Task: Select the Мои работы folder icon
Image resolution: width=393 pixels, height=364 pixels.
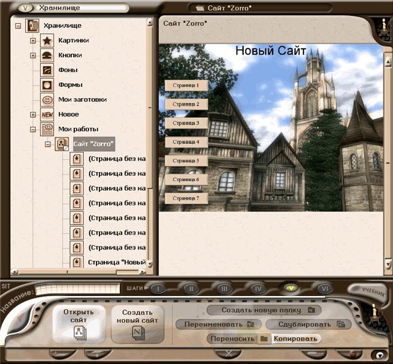Action: [47, 129]
